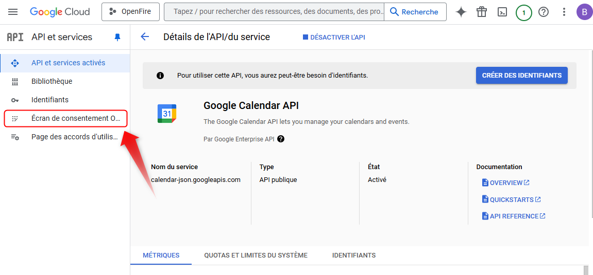The width and height of the screenshot is (593, 275).
Task: Click the API publique type value
Action: pos(278,179)
